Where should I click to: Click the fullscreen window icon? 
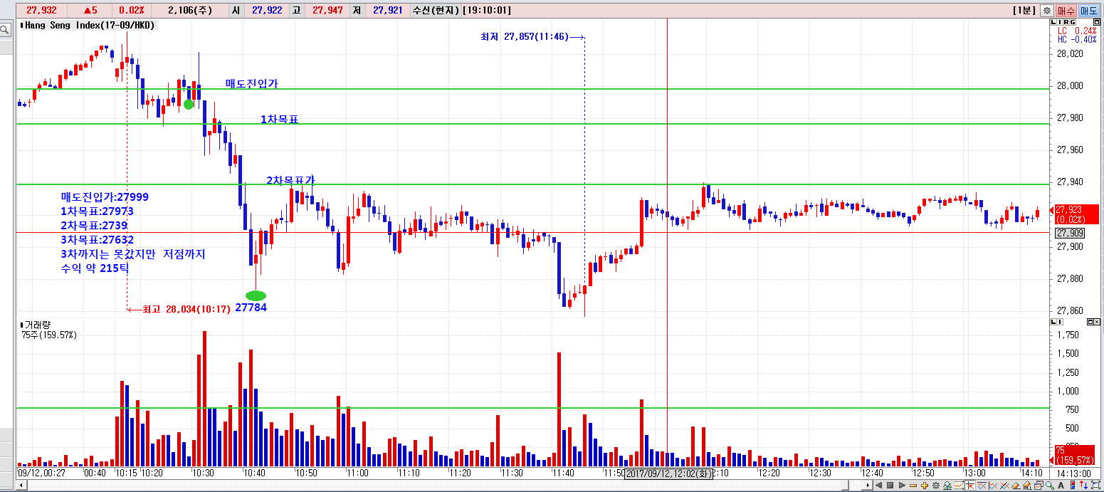[1095, 485]
